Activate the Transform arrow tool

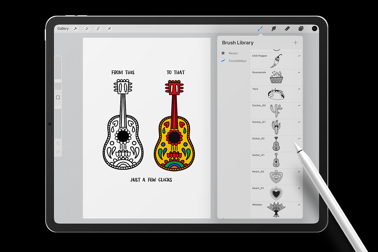coord(109,29)
